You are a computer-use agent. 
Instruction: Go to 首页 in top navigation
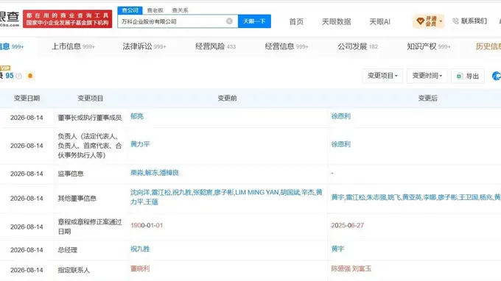[x=296, y=21]
